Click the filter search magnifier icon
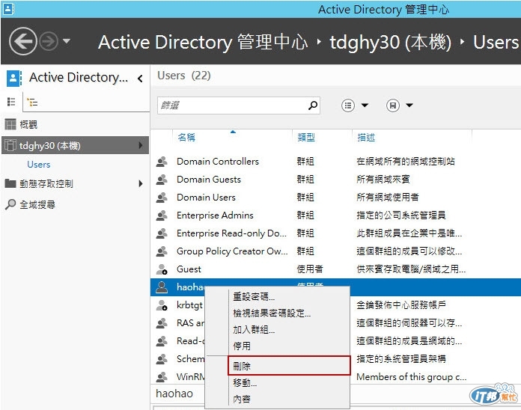The height and width of the screenshot is (410, 521). click(313, 105)
